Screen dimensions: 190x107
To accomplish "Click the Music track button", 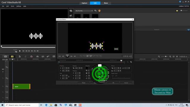I will point(7,97).
